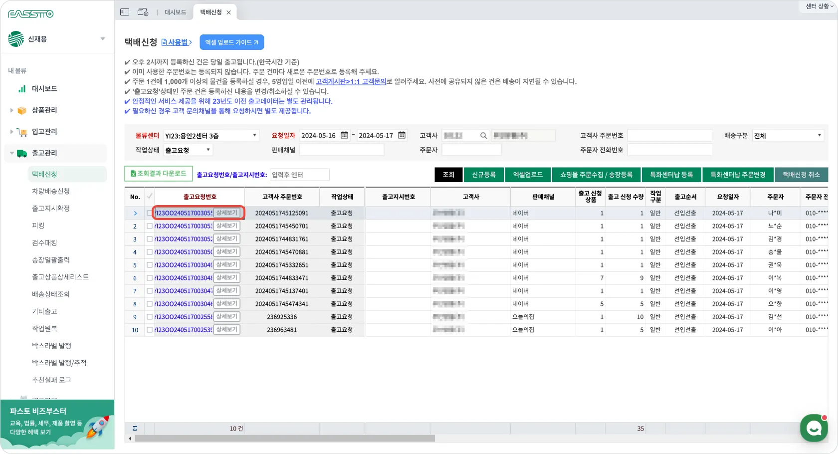838x454 pixels.
Task: Focus the 출고요청번호/출고지시번호 input field
Action: (299, 175)
